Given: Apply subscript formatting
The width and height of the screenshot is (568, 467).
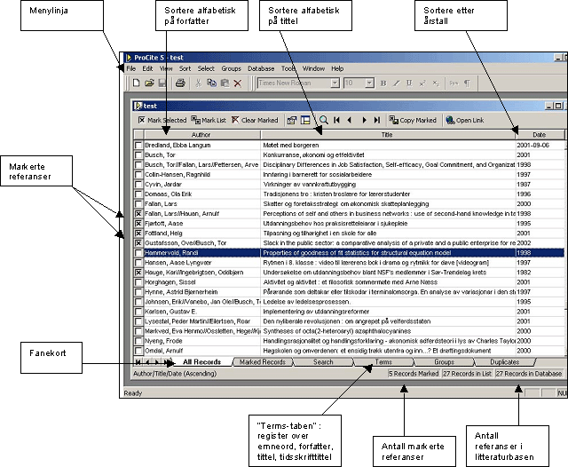Looking at the screenshot, I should click(x=436, y=83).
